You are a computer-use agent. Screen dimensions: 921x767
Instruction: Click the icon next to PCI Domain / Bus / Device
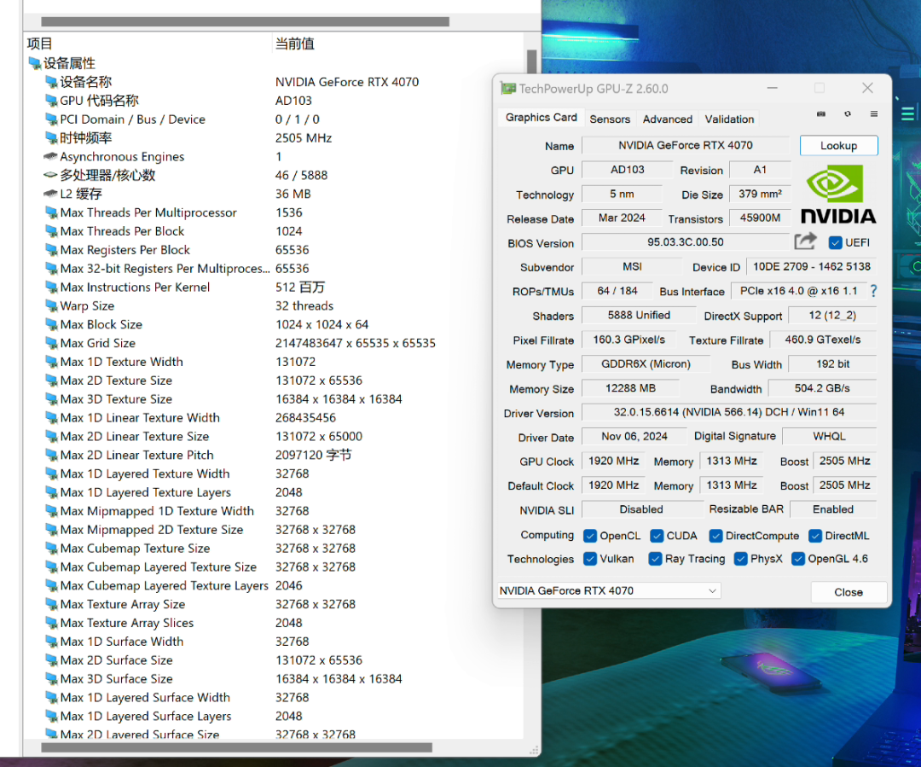(x=52, y=119)
